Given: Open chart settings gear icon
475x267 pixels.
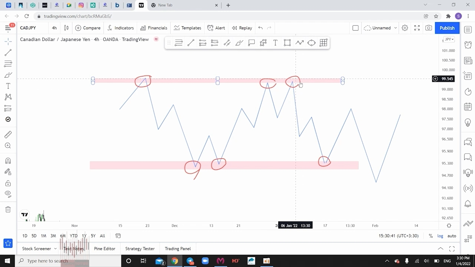Looking at the screenshot, I should click(x=405, y=28).
